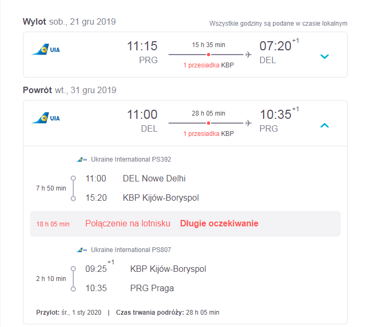Click the airplane icon on outbound route line
The width and height of the screenshot is (369, 327).
click(x=249, y=55)
